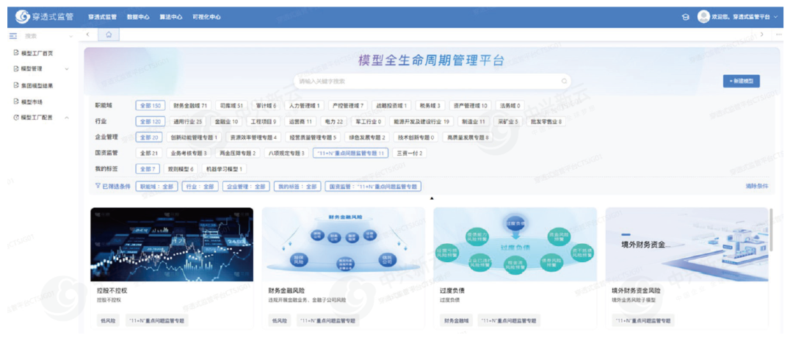Select 产控管理域 7 filter tag

point(349,106)
